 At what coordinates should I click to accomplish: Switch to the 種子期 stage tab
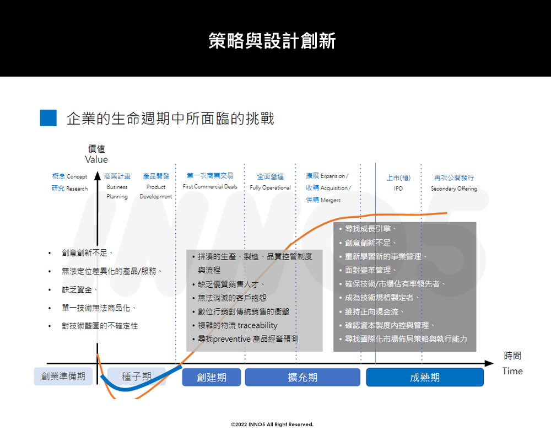pyautogui.click(x=137, y=376)
